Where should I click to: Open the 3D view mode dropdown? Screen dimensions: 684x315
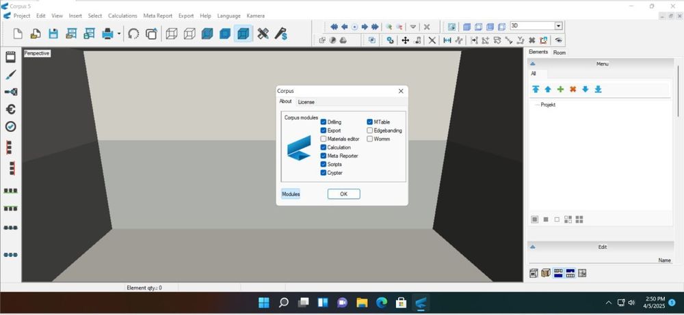(x=558, y=26)
